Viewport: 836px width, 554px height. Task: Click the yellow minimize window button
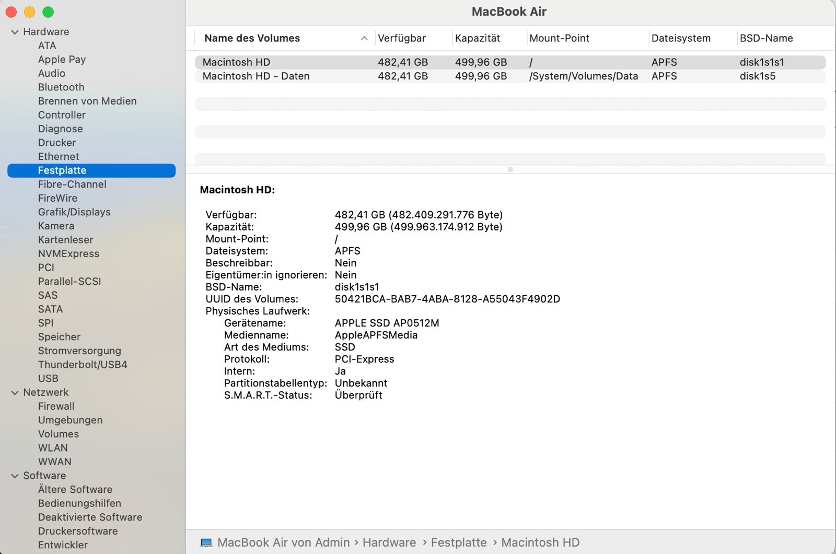pyautogui.click(x=30, y=12)
